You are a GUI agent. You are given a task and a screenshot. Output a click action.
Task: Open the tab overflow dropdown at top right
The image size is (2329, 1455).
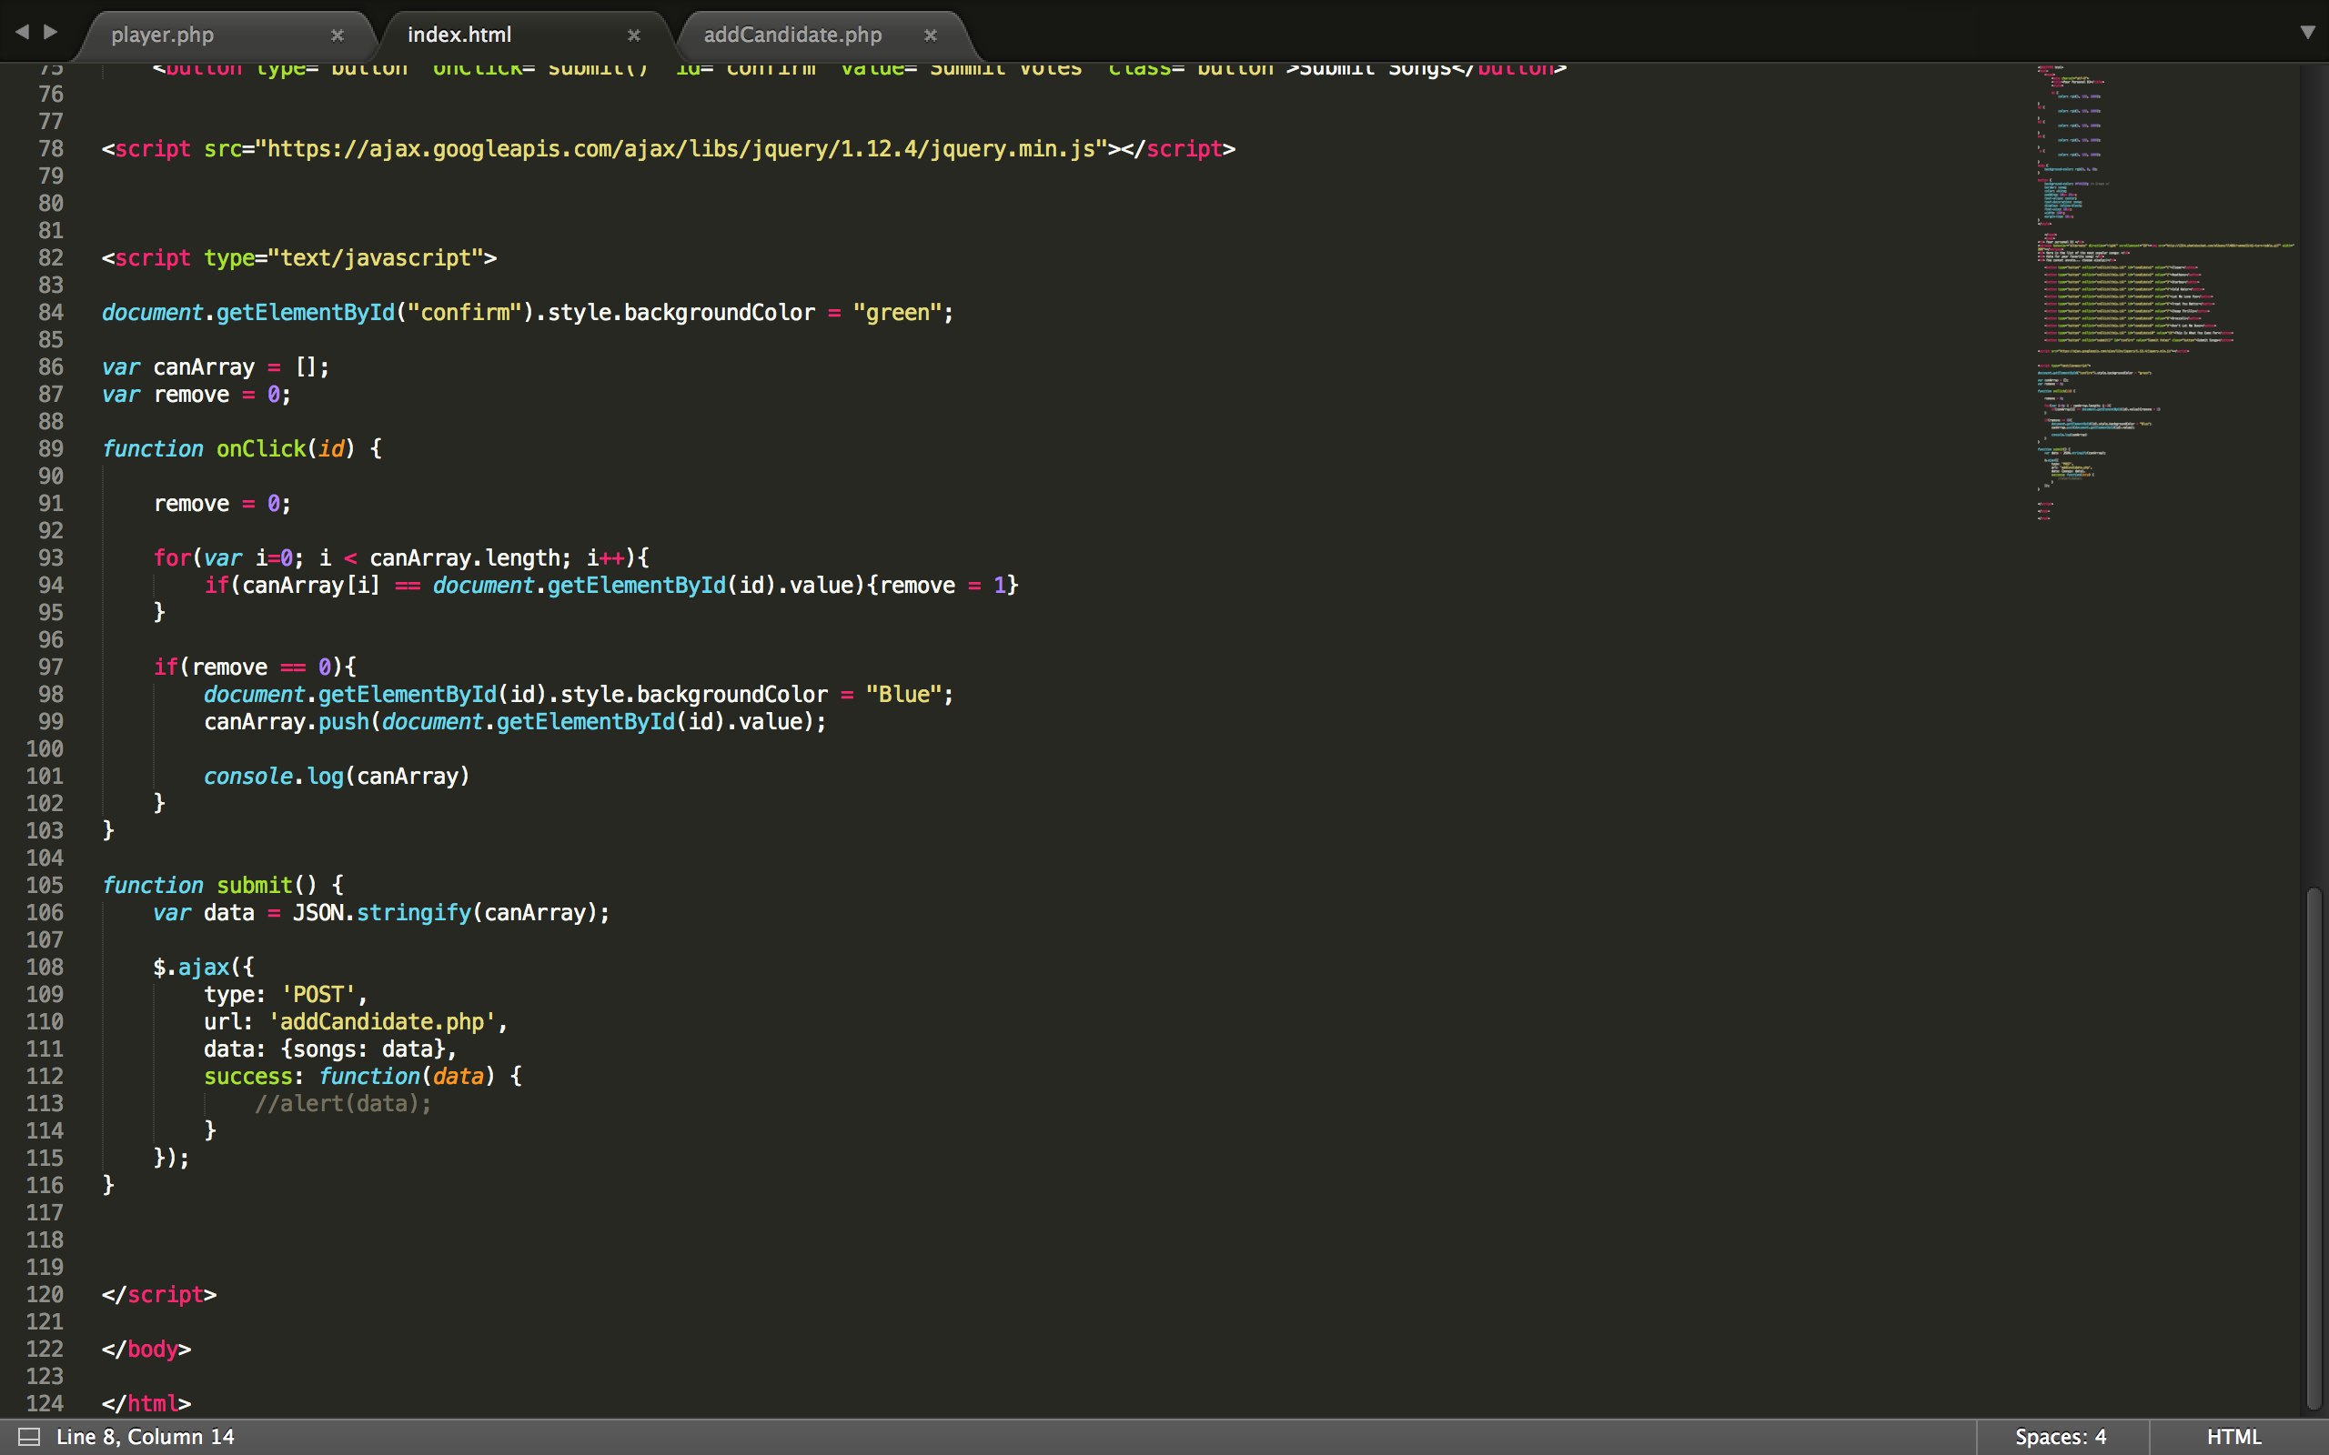coord(2308,32)
